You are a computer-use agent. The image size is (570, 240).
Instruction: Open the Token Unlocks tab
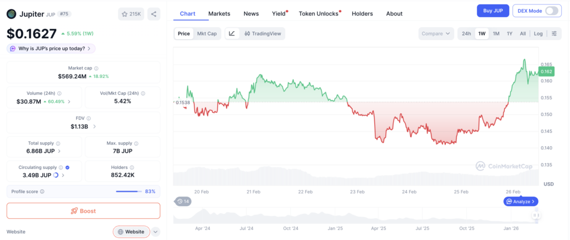[x=318, y=14]
